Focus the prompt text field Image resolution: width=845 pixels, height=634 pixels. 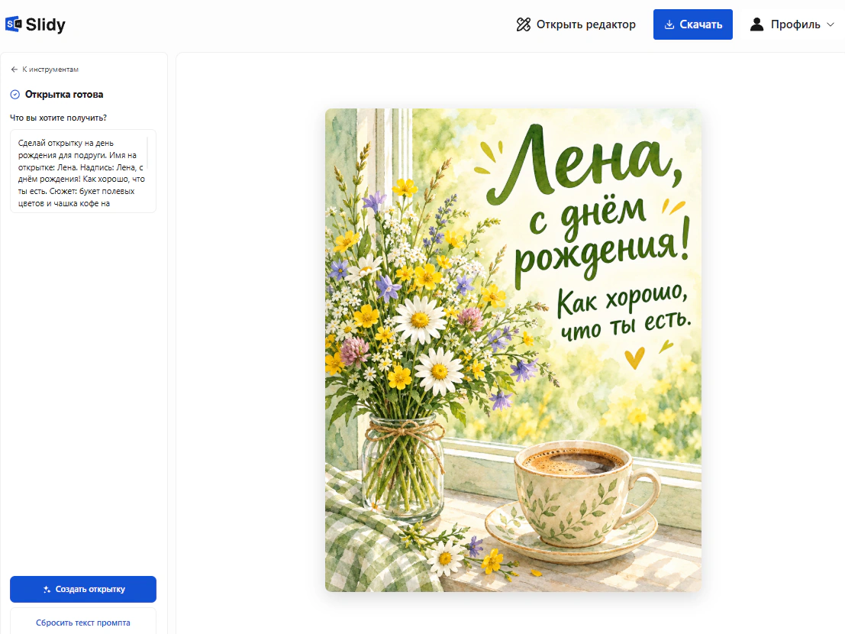tap(83, 171)
